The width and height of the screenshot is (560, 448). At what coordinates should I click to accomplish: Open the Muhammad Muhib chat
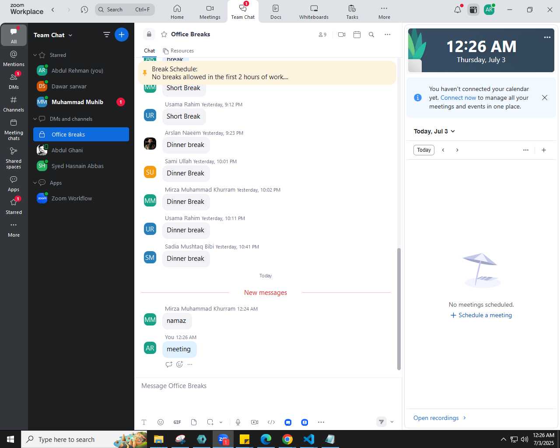[81, 102]
